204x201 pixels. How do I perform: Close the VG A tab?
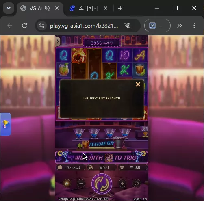tap(57, 8)
